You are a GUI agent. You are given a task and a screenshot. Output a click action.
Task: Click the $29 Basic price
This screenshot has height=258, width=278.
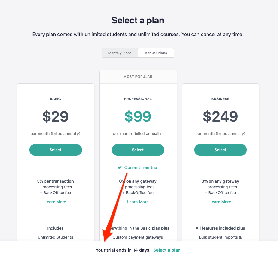click(x=56, y=116)
